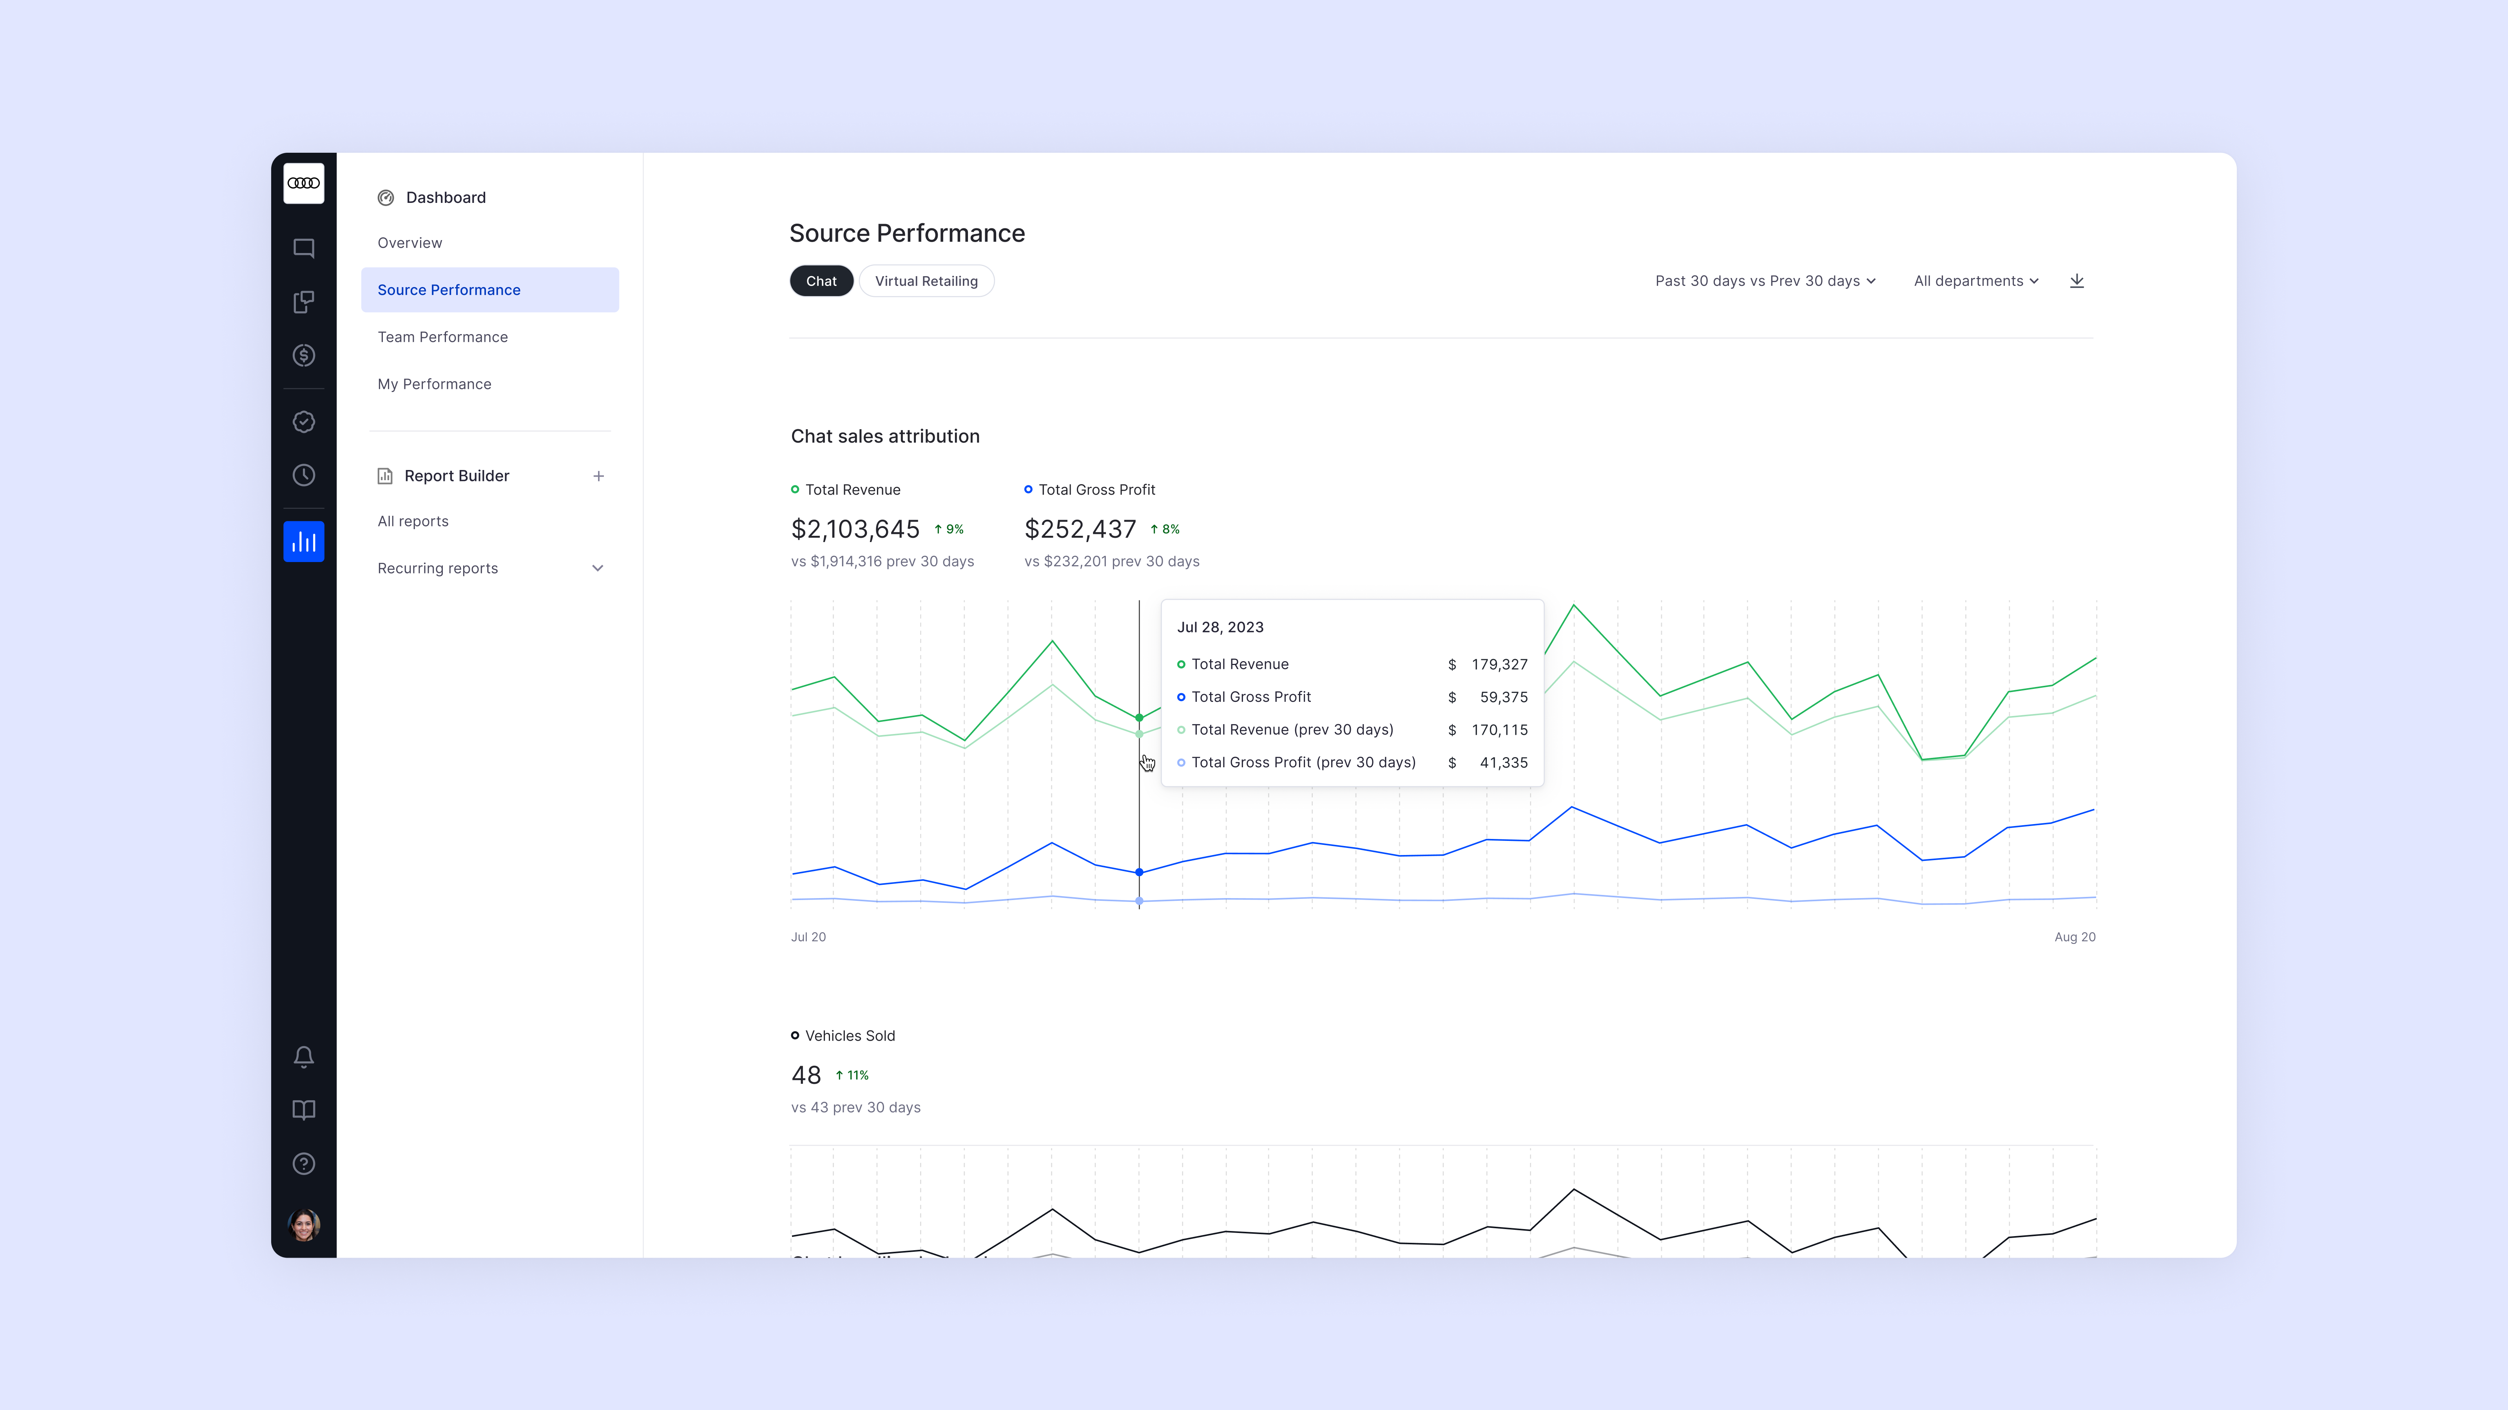Toggle the Total Gross Profit legend marker
Image resolution: width=2508 pixels, height=1410 pixels.
(1028, 490)
